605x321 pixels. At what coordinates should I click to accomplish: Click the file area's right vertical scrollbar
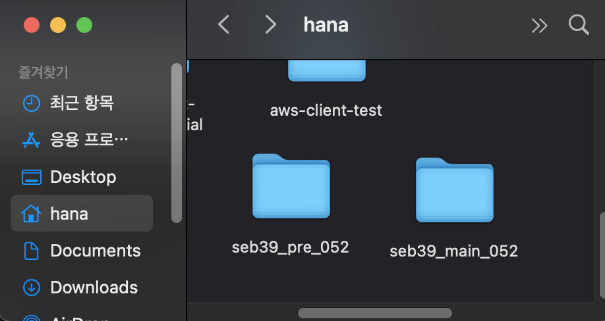(602, 255)
